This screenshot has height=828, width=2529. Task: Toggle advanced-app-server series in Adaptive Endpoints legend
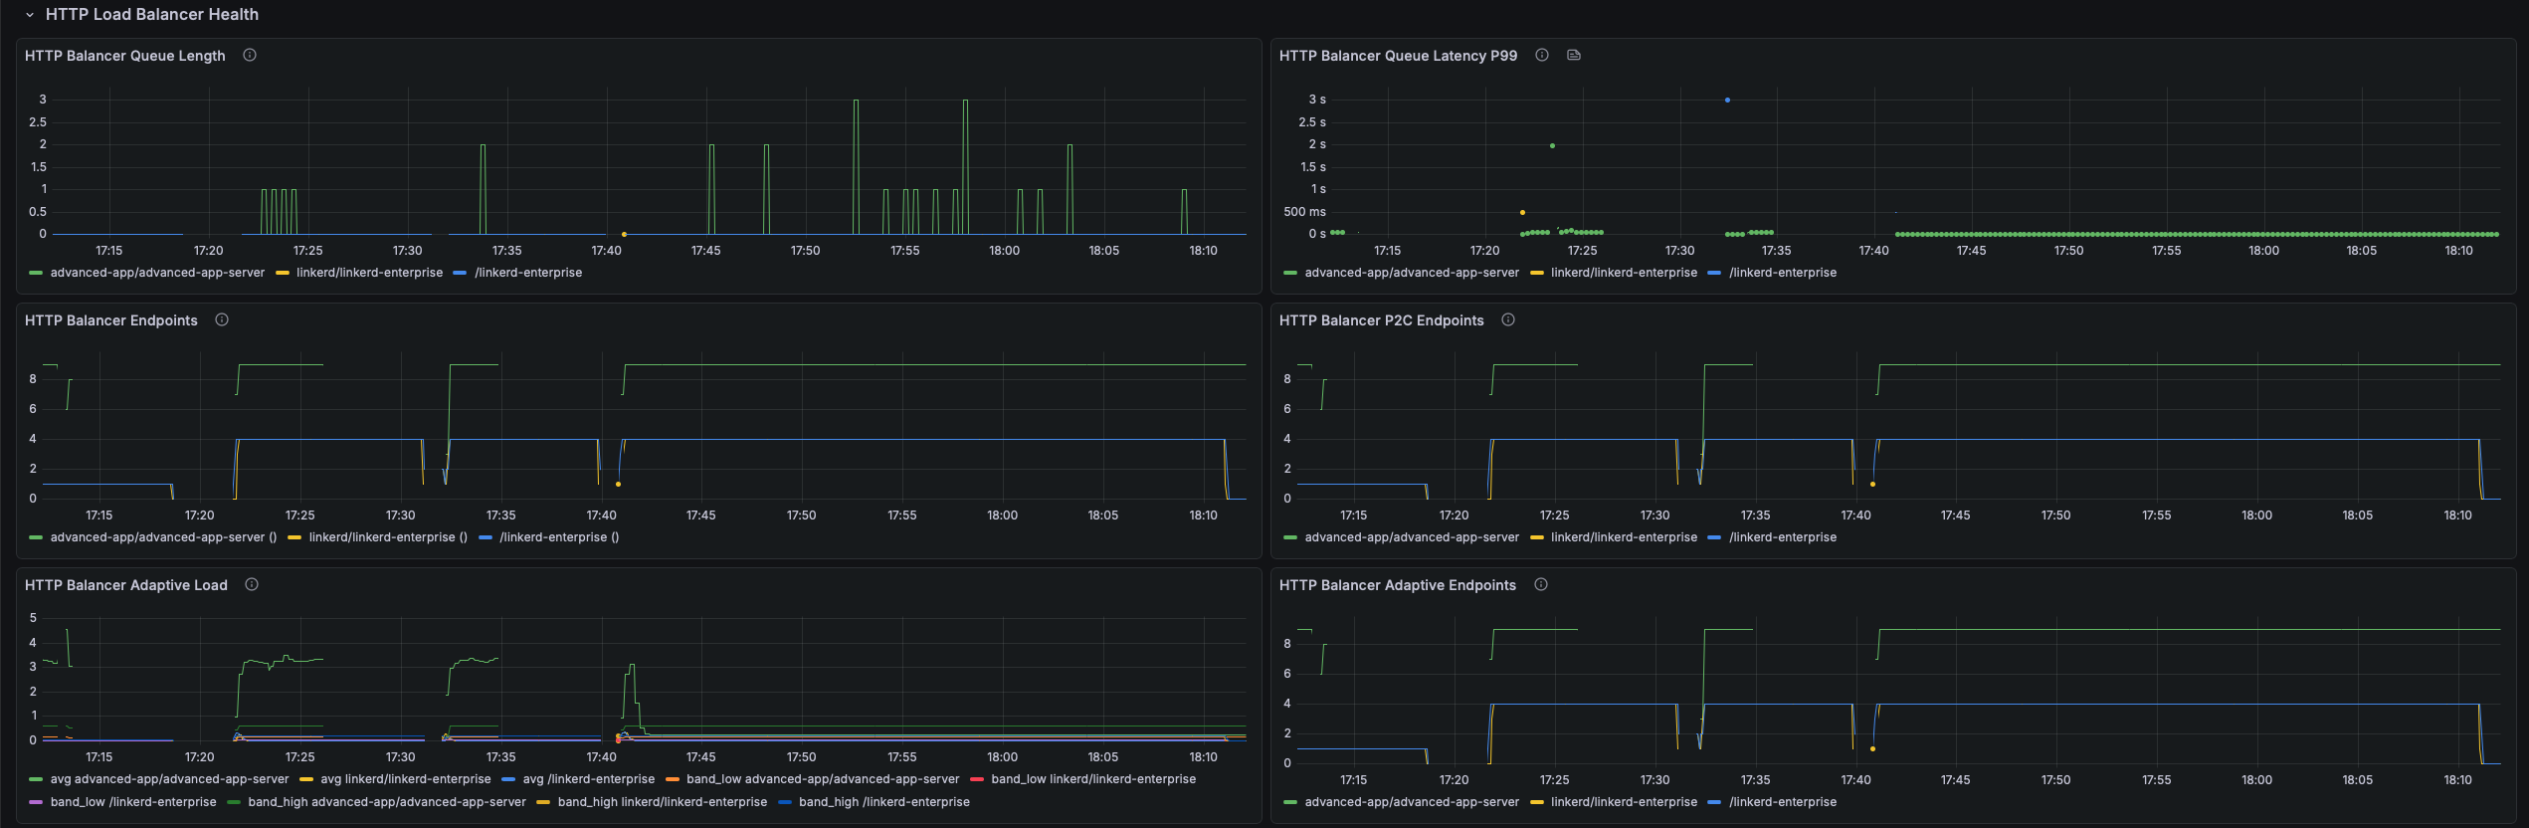tap(1412, 802)
